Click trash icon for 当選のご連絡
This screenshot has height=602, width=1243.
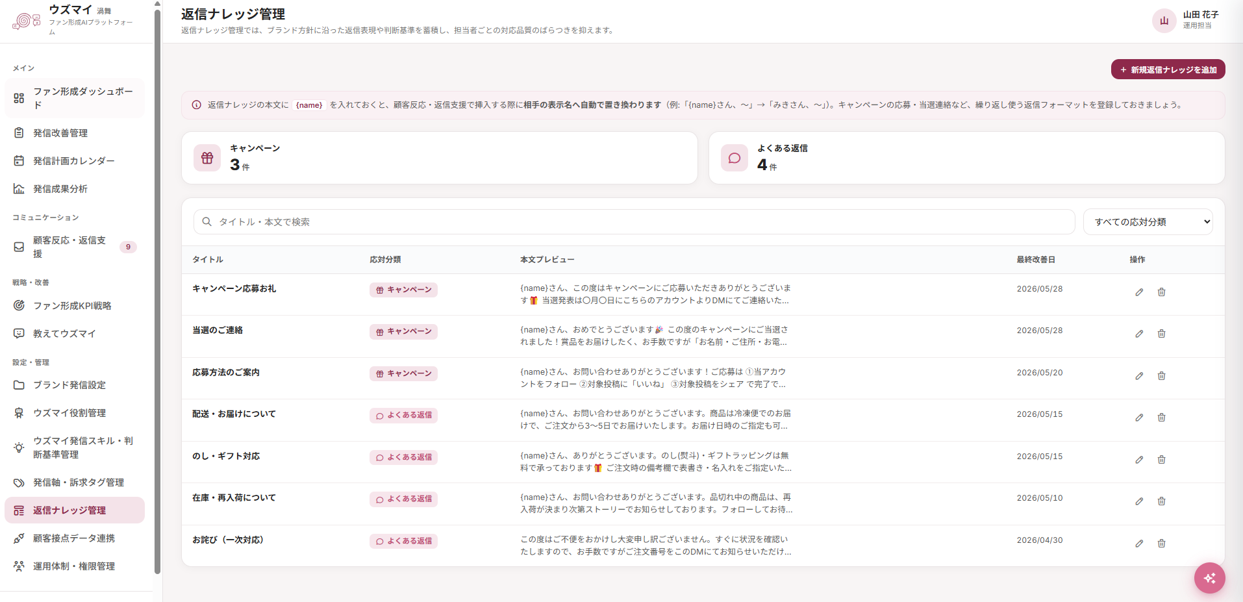tap(1161, 334)
